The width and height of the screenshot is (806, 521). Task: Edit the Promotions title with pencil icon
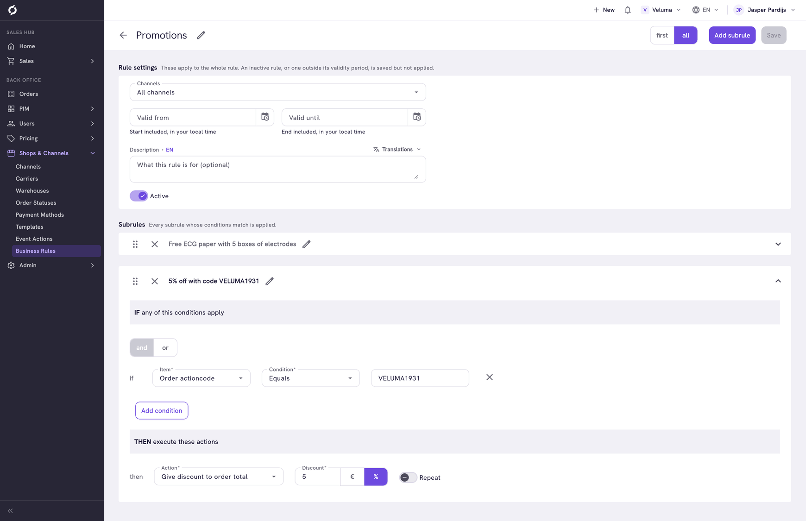[201, 35]
